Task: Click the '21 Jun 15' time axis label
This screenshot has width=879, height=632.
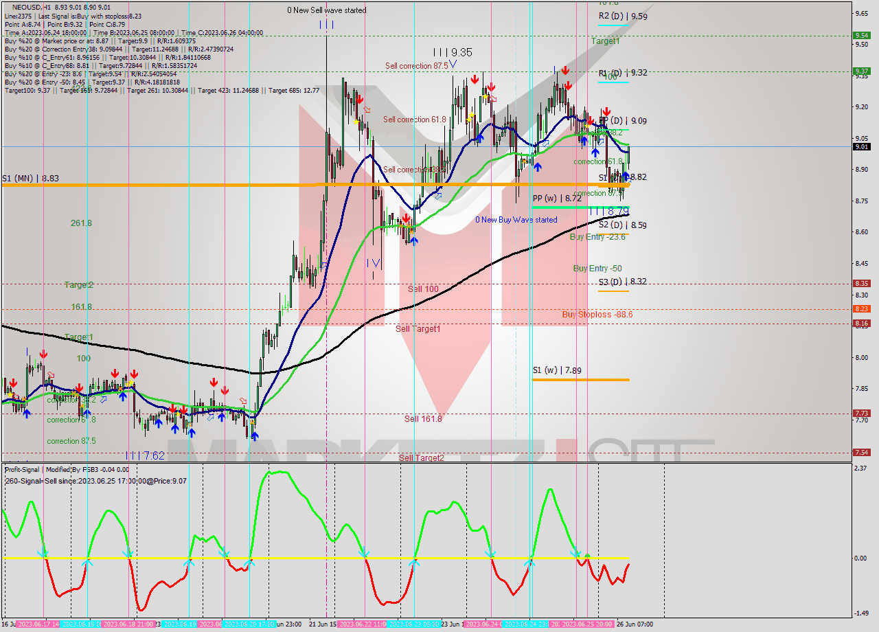Action: pos(323,624)
